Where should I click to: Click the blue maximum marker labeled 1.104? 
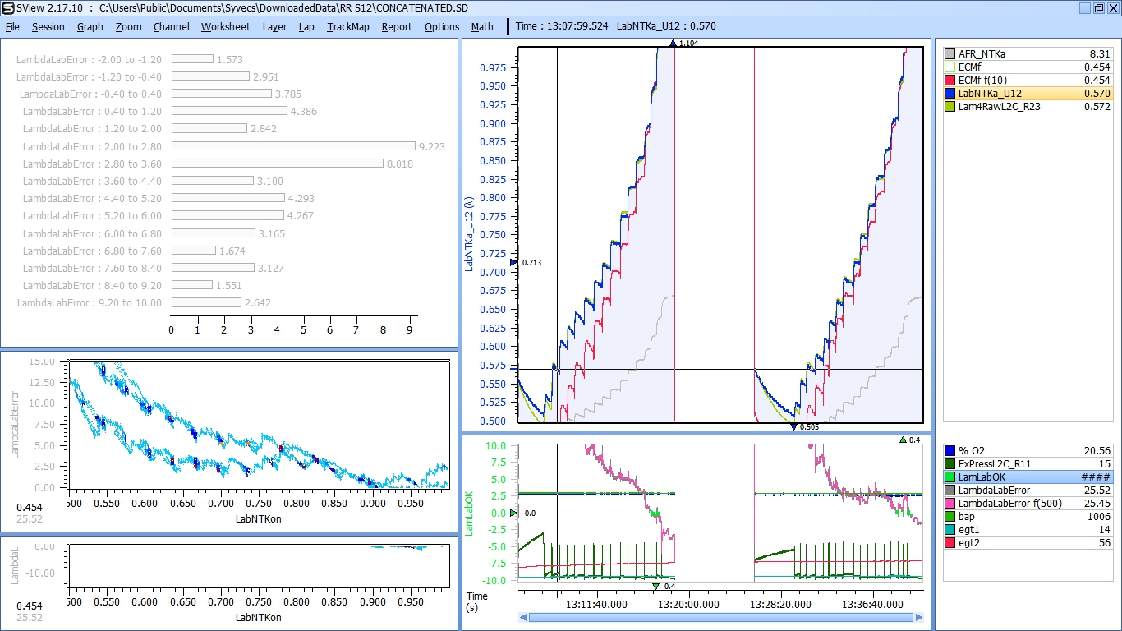tap(673, 44)
